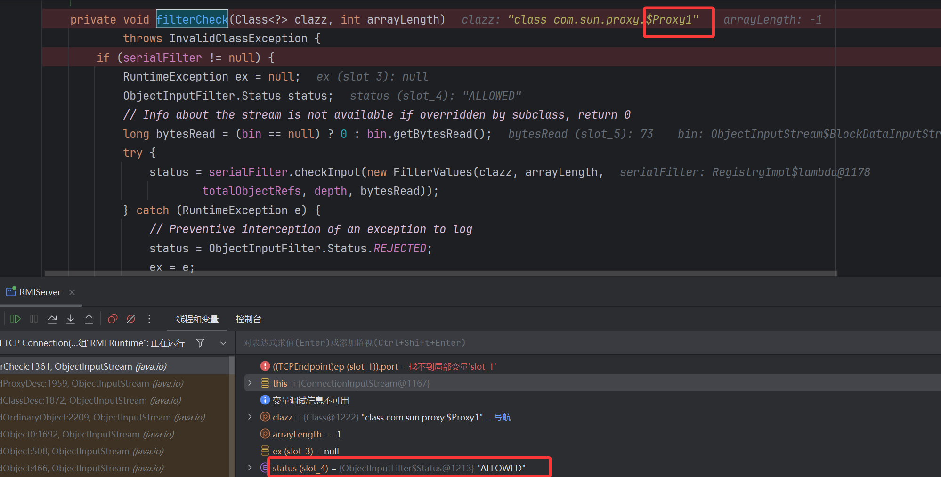Resume program with the green play icon

(x=15, y=319)
